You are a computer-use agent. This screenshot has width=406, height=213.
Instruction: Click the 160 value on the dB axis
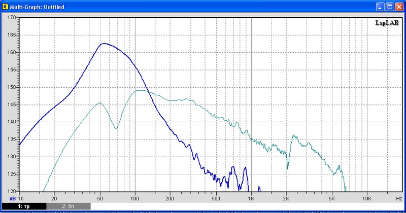[12, 52]
